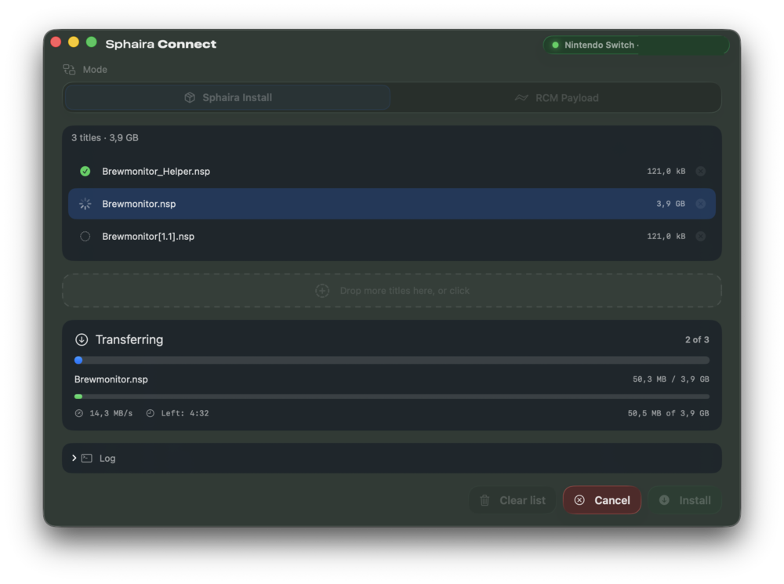Click the Install button
The width and height of the screenshot is (784, 584).
tap(685, 500)
